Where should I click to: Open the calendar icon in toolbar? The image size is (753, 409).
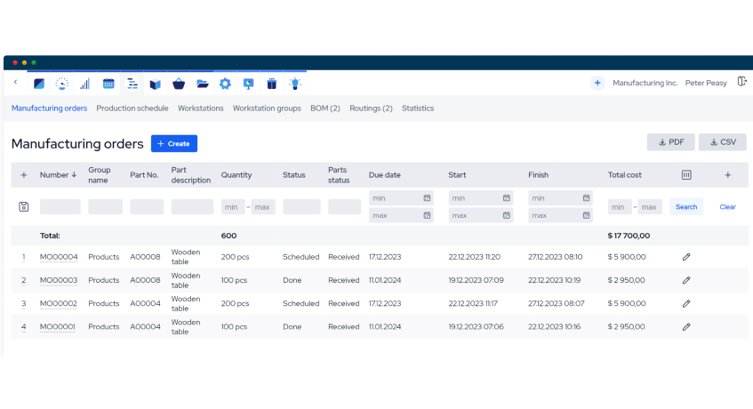[x=108, y=84]
